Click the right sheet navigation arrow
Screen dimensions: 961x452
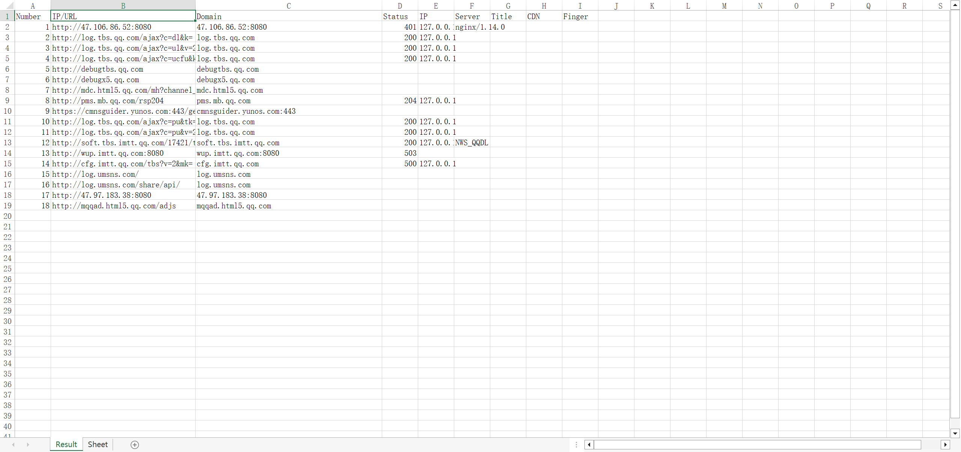(29, 444)
